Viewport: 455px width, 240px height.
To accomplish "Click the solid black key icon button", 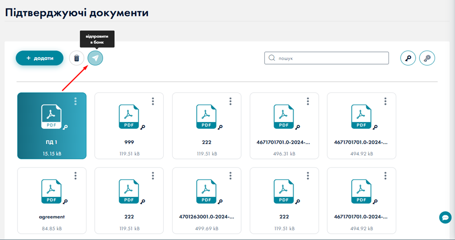I will coord(408,58).
